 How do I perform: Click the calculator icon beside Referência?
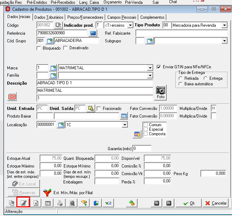coord(93,33)
